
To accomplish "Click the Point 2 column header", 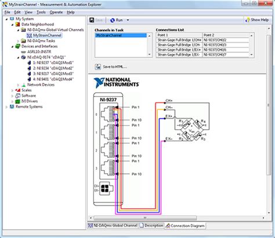I will [x=226, y=35].
